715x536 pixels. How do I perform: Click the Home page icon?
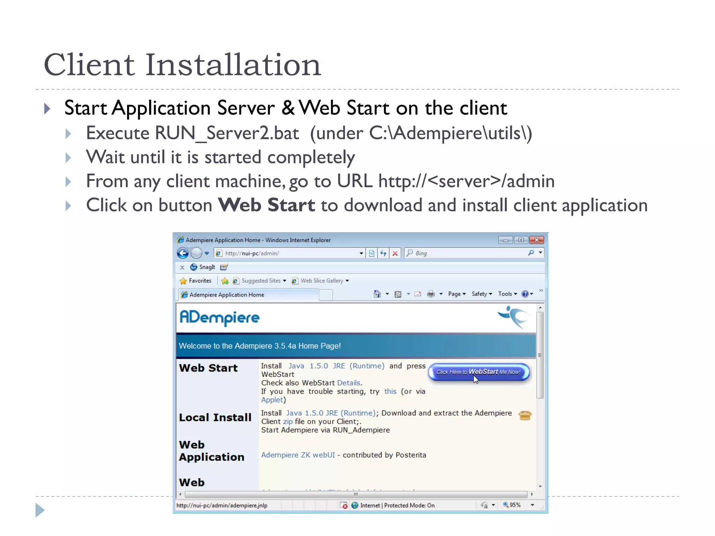tap(377, 294)
